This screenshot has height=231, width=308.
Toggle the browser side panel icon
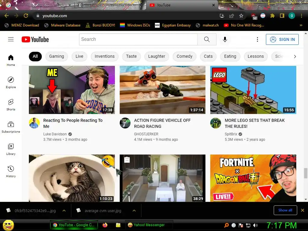tap(282, 16)
